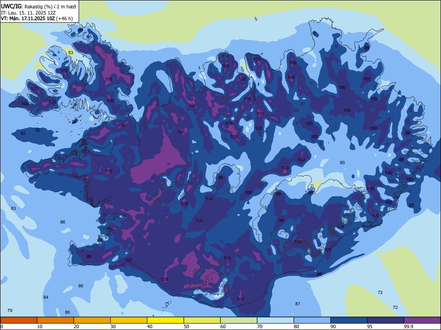Select the legend tick label "20"
The width and height of the screenshot is (441, 330).
(76, 326)
